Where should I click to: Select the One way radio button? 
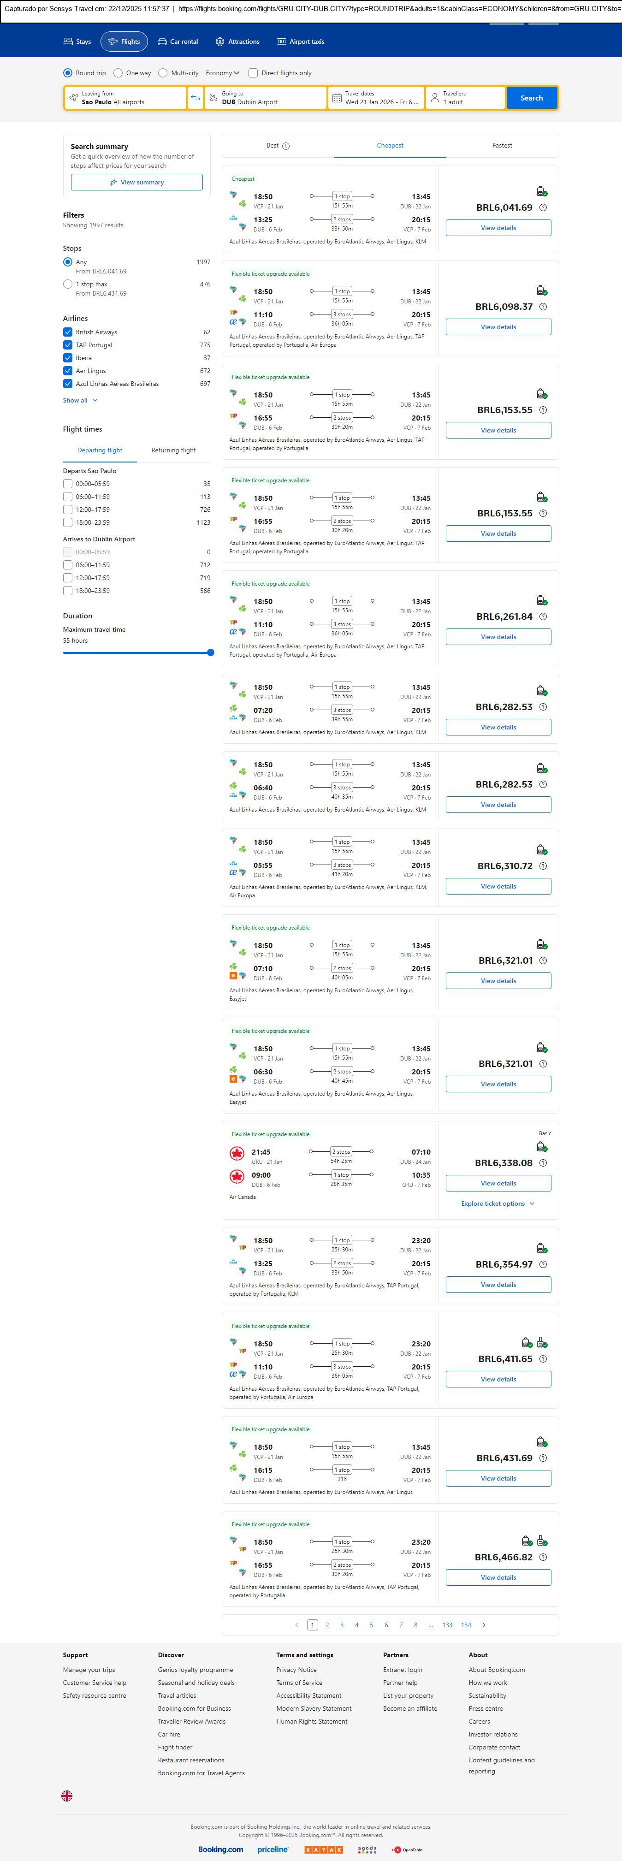[x=118, y=73]
